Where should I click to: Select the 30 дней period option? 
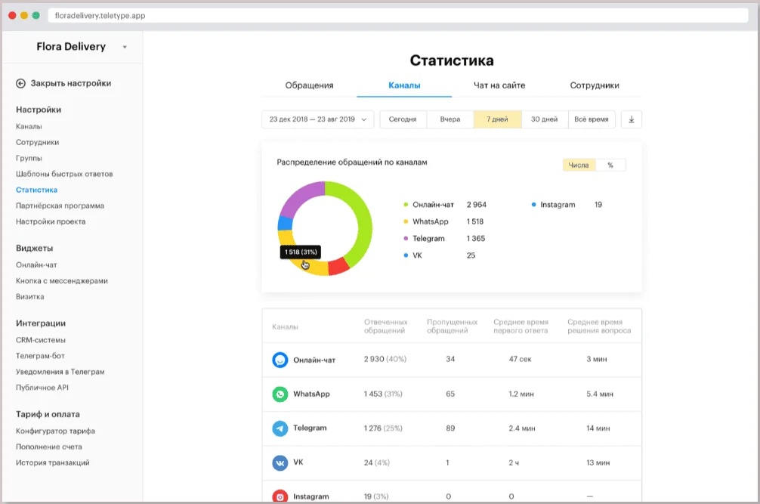tap(544, 119)
